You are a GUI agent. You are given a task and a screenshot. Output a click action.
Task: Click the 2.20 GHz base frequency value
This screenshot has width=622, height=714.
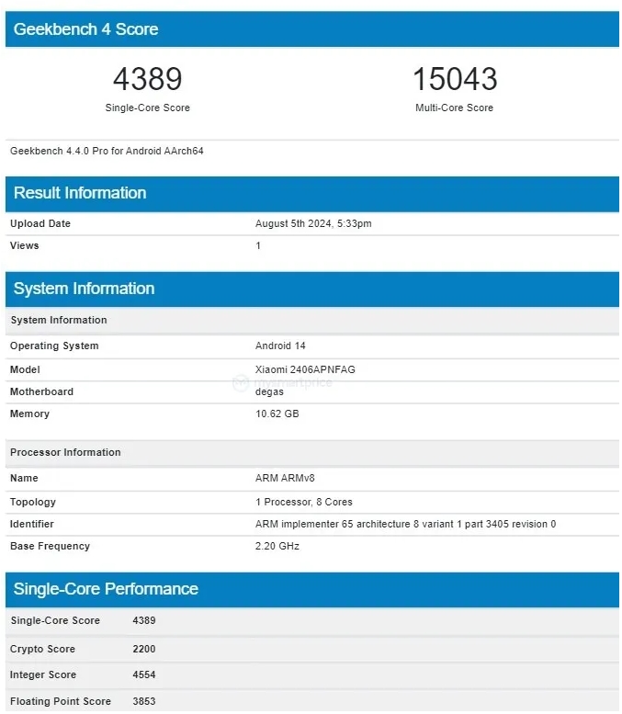277,546
